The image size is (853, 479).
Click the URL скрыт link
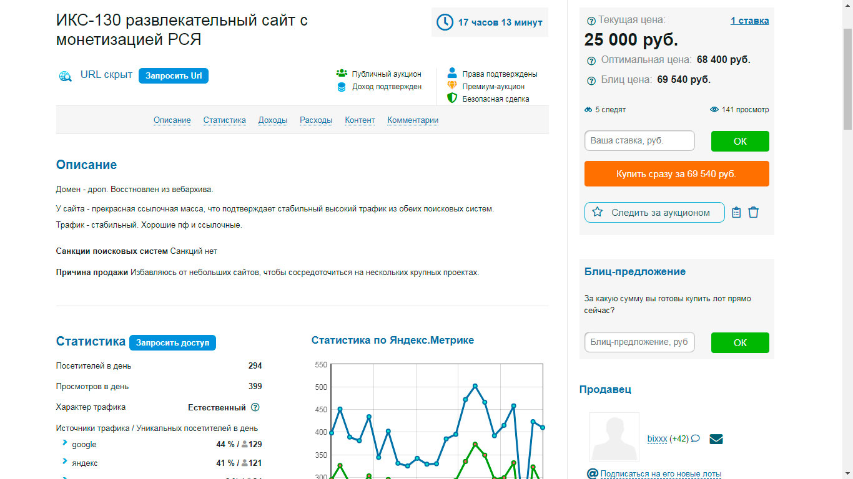[x=106, y=75]
